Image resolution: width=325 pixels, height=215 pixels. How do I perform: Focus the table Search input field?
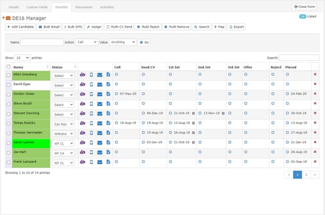pyautogui.click(x=299, y=58)
